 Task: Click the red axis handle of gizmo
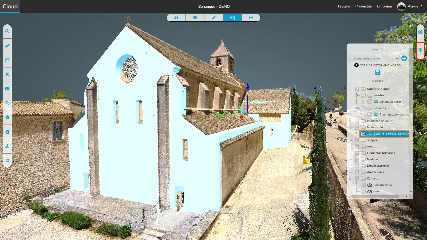click(242, 117)
